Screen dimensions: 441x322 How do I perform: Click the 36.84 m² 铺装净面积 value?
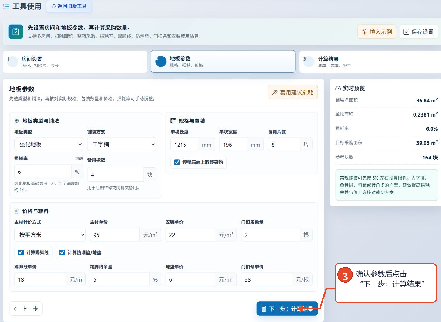(427, 100)
